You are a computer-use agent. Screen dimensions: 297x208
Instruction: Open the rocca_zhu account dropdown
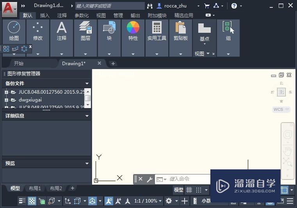[198, 6]
